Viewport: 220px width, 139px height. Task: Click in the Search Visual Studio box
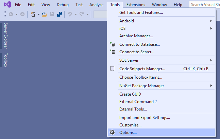(x=205, y=5)
